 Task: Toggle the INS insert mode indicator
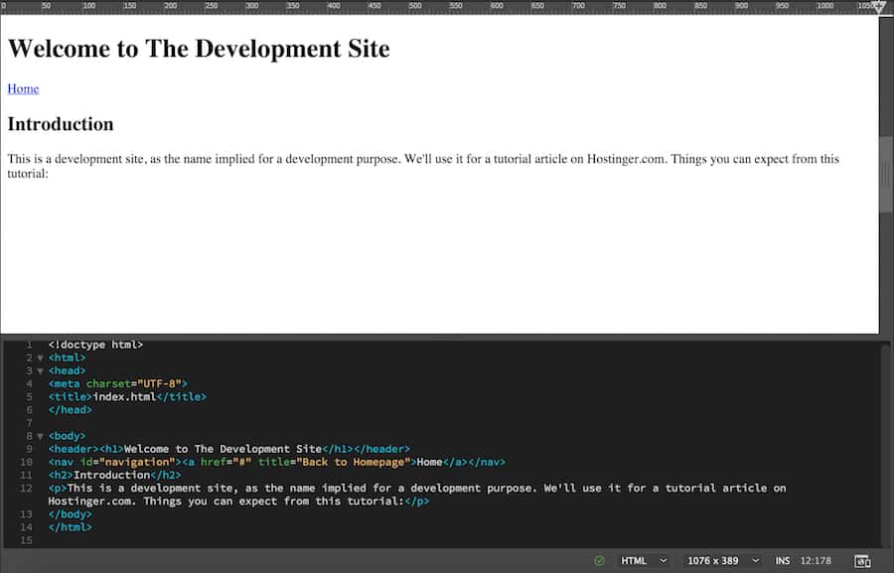(x=782, y=560)
